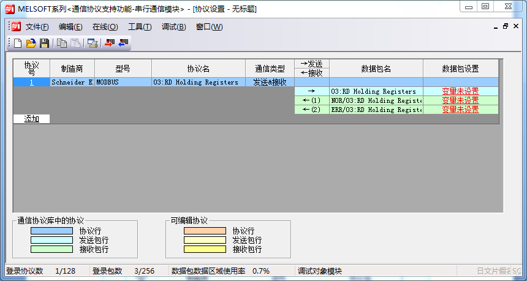Click 变量未设置 link for NOR/03 receive packet
This screenshot has height=281, width=527.
[460, 100]
